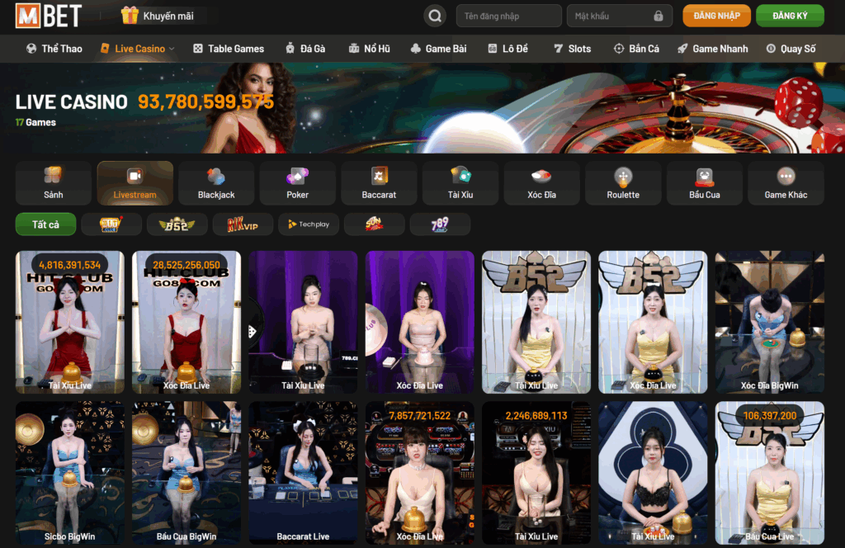Go to Slots in the navigation bar

pyautogui.click(x=572, y=49)
